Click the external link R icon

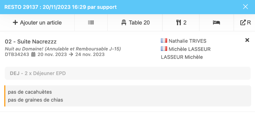coord(243,22)
